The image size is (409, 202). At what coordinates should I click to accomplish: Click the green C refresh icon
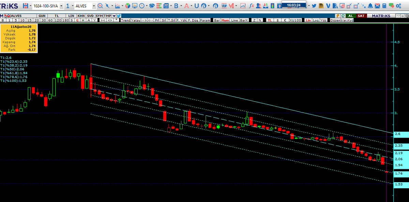(x=343, y=16)
